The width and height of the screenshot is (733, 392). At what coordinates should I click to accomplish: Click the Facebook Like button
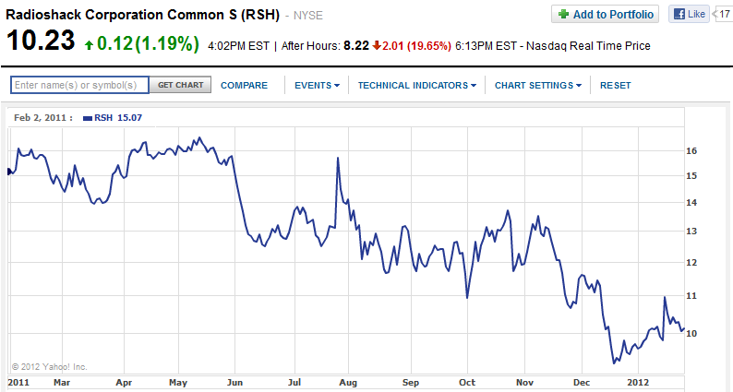coord(689,14)
